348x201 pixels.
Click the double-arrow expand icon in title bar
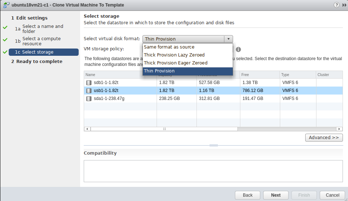tap(344, 5)
